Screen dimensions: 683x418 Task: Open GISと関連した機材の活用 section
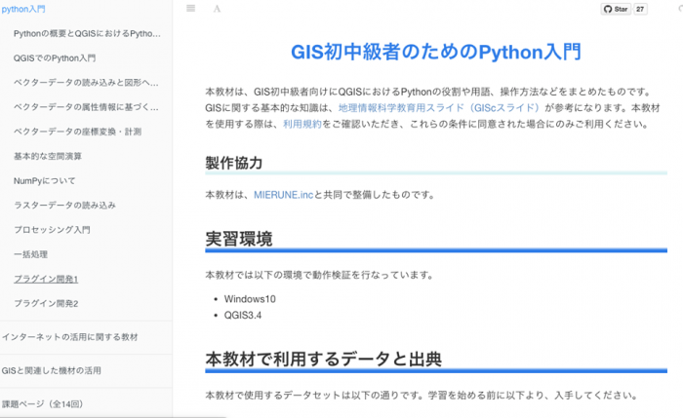(52, 370)
